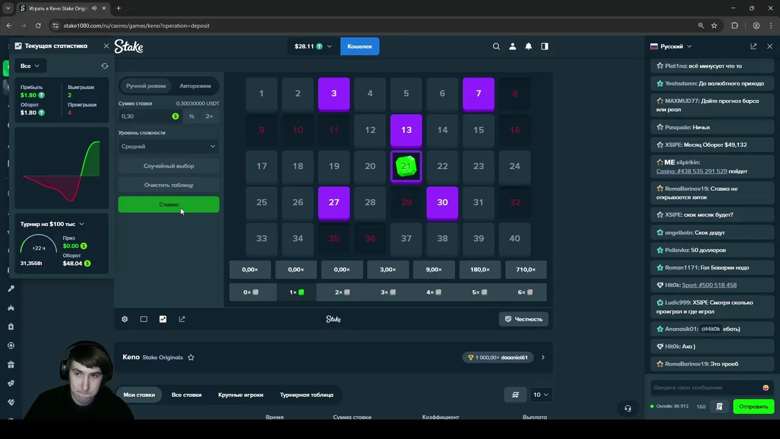Select the 'Мои ставки' tab

click(139, 394)
